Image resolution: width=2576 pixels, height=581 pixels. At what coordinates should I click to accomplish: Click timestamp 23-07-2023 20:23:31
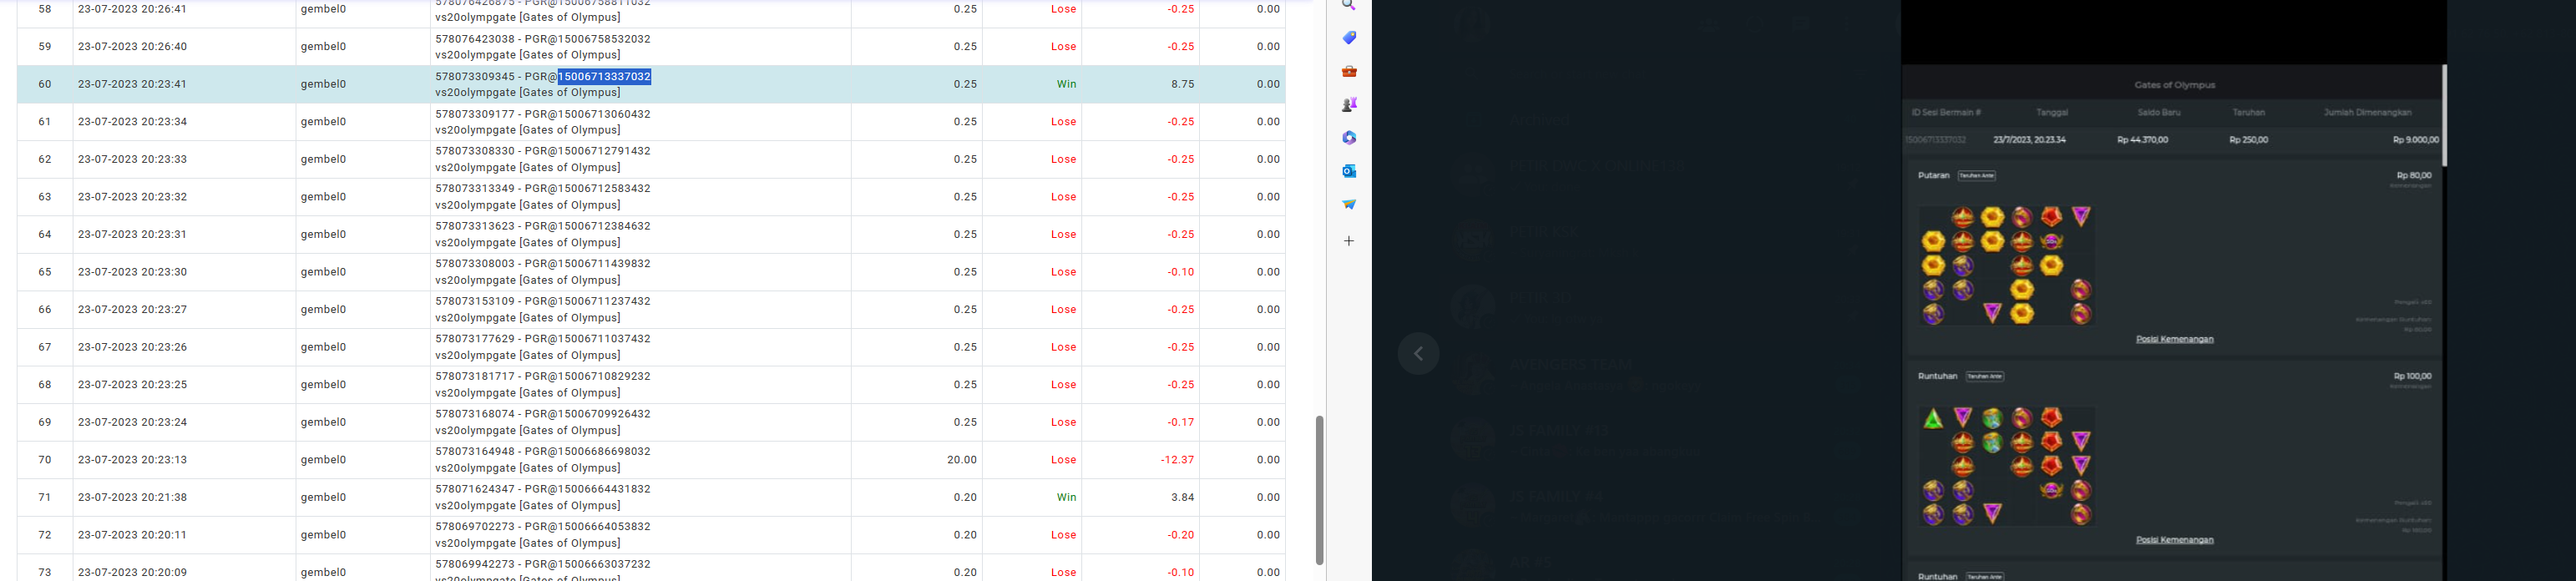tap(132, 234)
